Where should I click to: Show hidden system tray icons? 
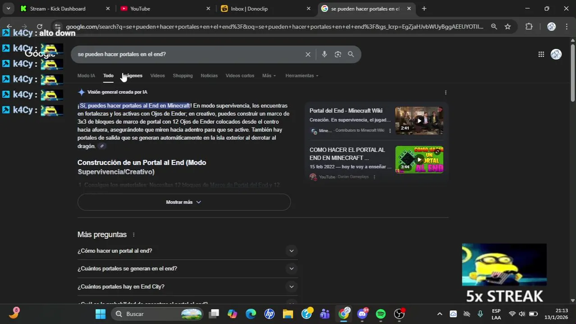[x=439, y=314]
